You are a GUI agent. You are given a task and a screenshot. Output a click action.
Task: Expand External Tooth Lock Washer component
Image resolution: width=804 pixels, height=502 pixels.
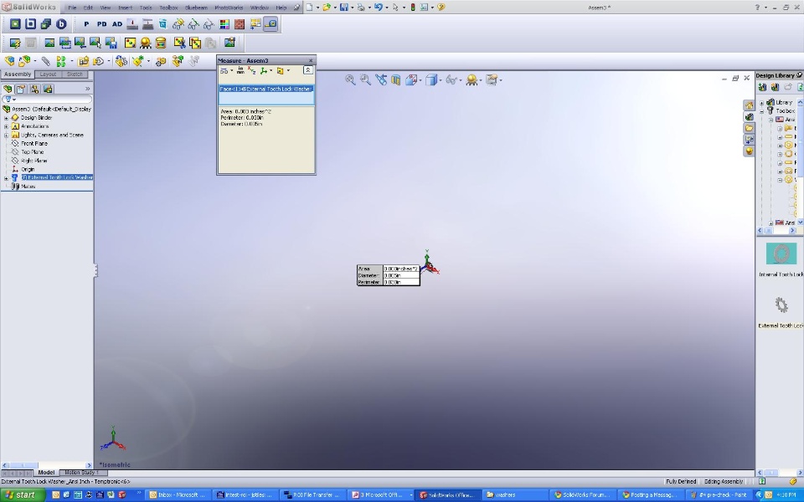click(6, 178)
